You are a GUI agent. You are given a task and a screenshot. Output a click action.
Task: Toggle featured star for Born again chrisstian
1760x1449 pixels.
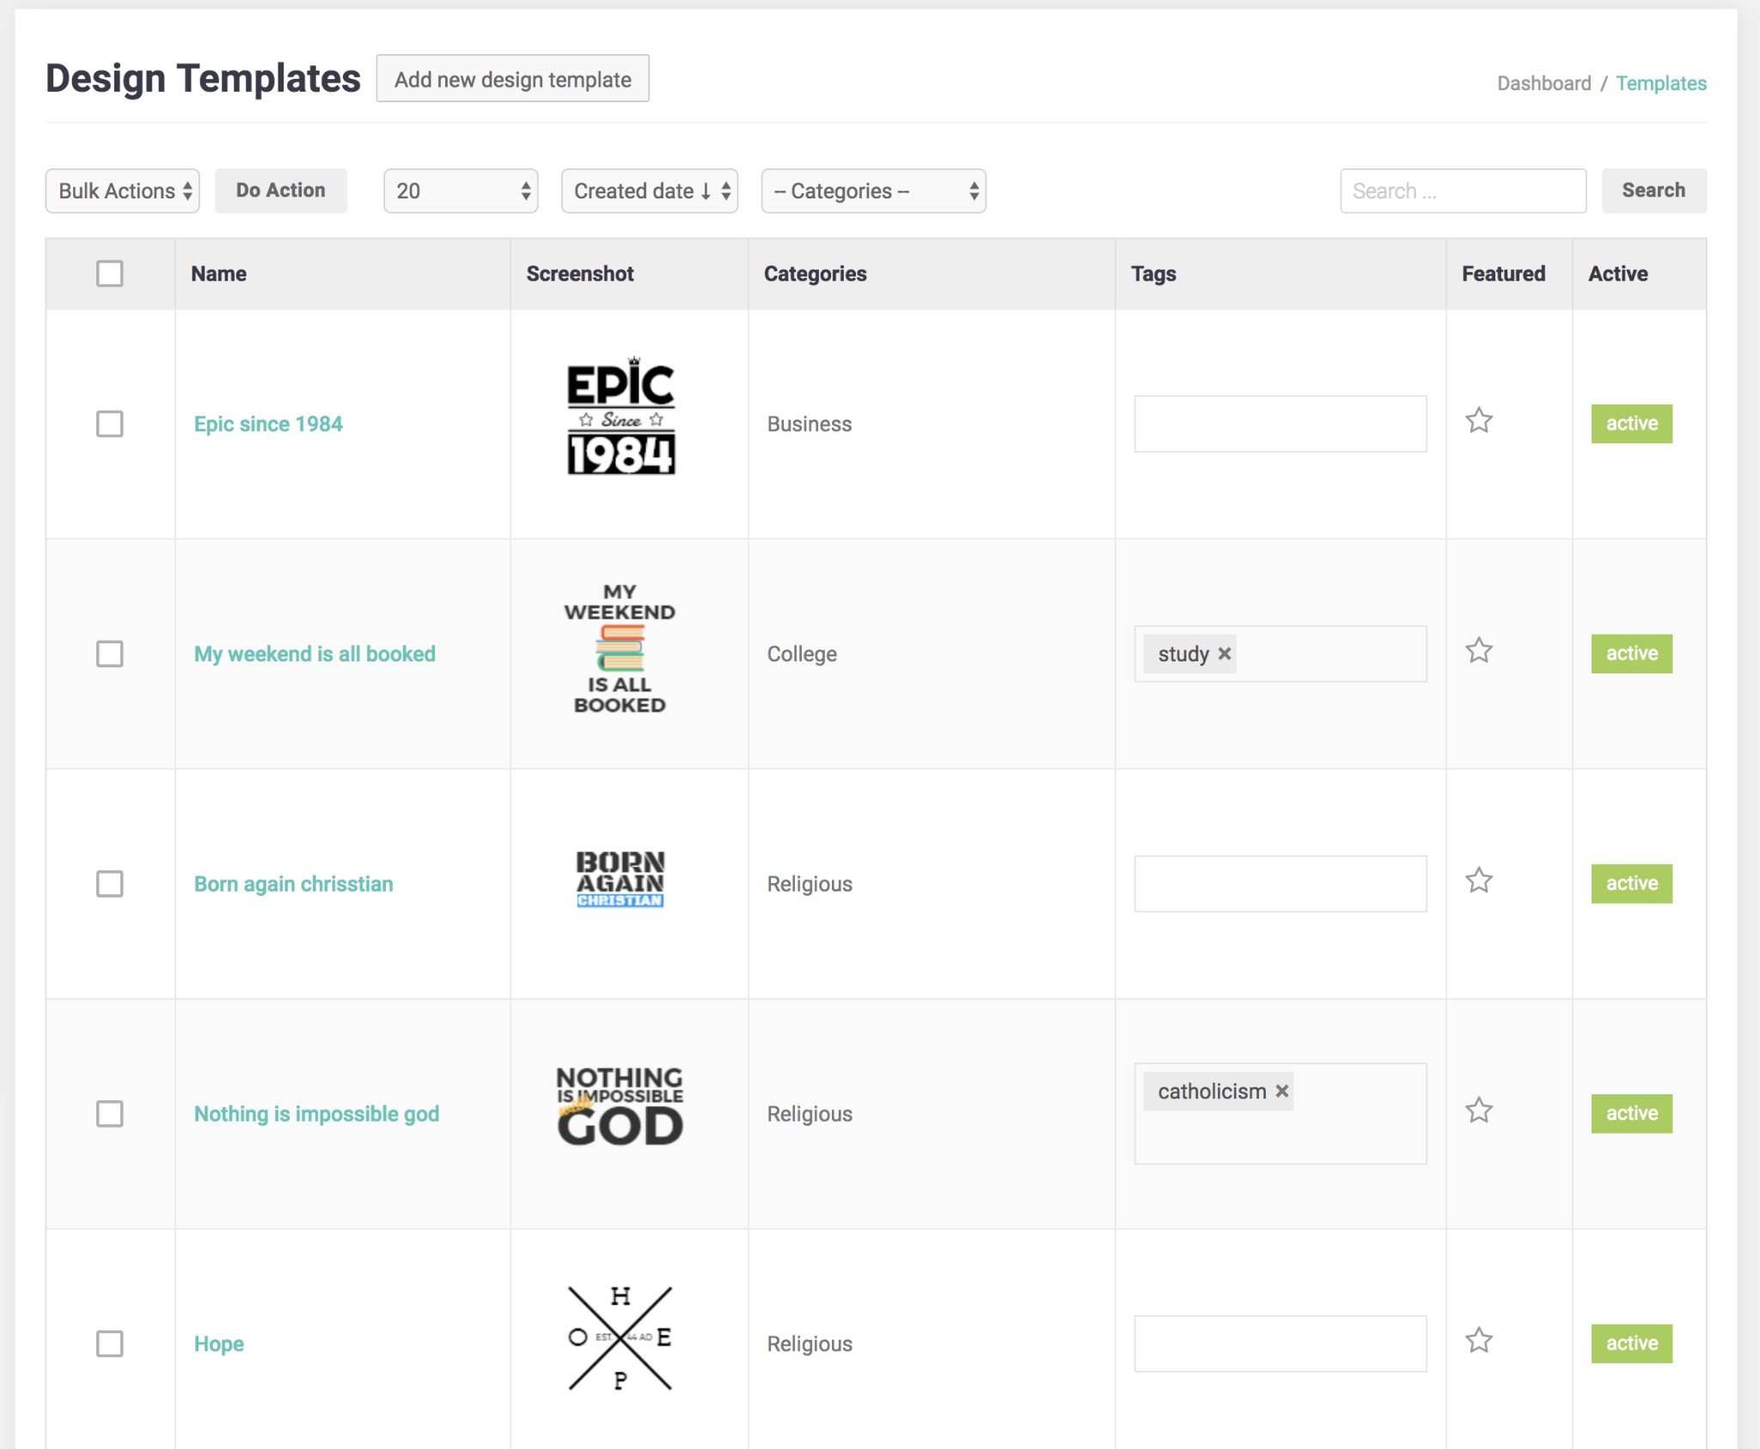(1478, 880)
